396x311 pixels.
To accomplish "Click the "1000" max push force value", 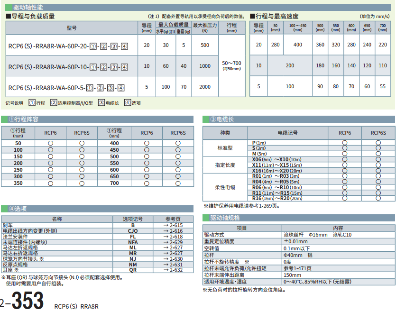I will tap(205, 66).
